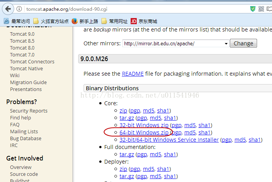Open sha1 for Deployer tar.gz
The height and width of the screenshot is (182, 272).
[170, 176]
